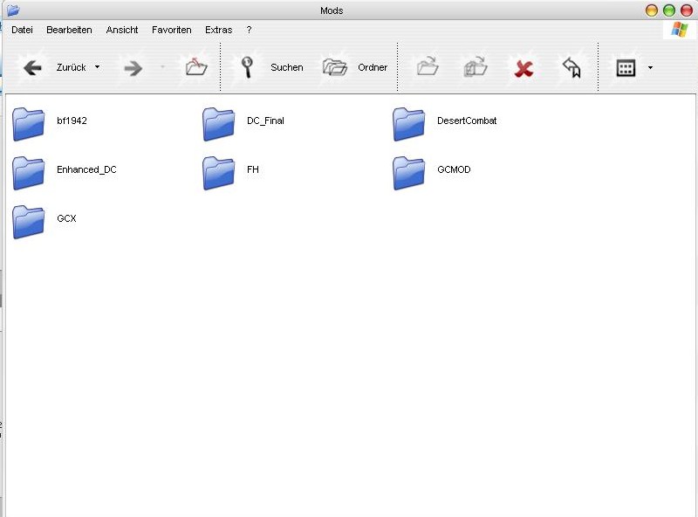
Task: Select the DC_Final folder icon
Action: point(219,124)
